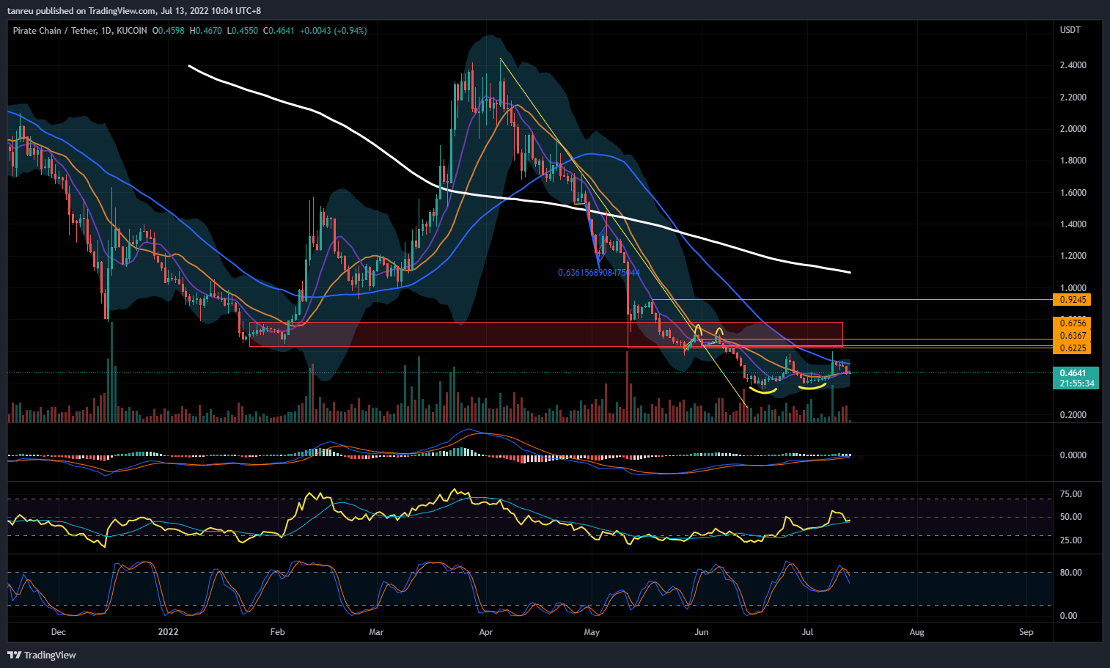Select the orange 0.6756 price level tag
1110x668 pixels.
click(x=1072, y=323)
